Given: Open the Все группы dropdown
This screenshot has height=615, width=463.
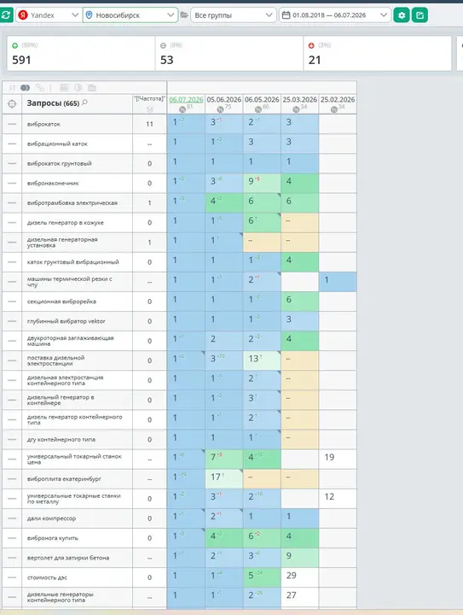Looking at the screenshot, I should click(234, 15).
